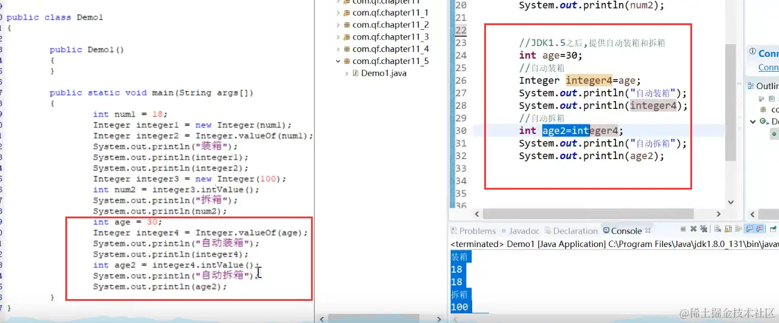The width and height of the screenshot is (779, 323).
Task: Click 'Integer integer3 = new Integer(100);' line
Action: [190, 179]
